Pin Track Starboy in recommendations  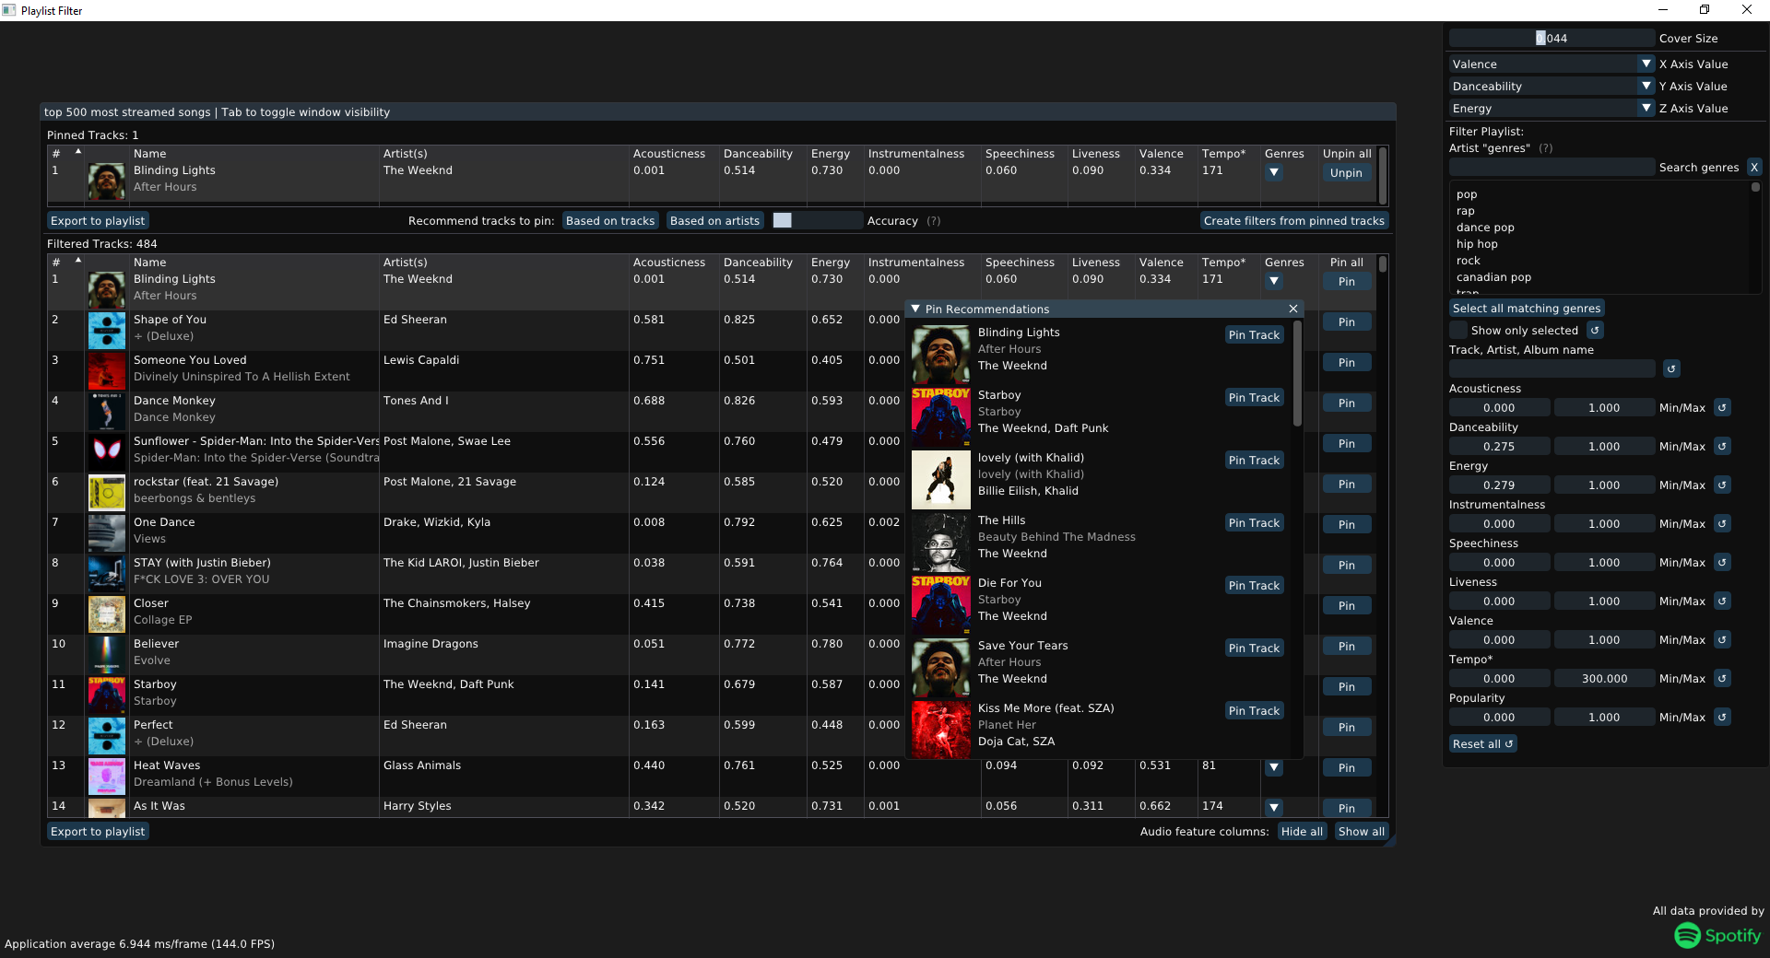pyautogui.click(x=1254, y=397)
